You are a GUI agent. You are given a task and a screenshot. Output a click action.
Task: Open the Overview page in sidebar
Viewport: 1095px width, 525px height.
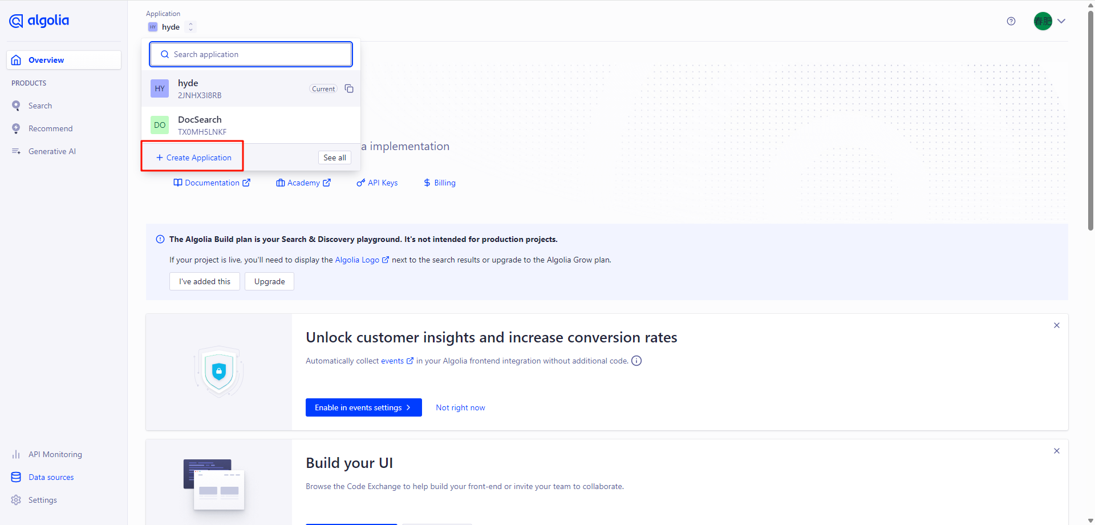[x=64, y=60]
